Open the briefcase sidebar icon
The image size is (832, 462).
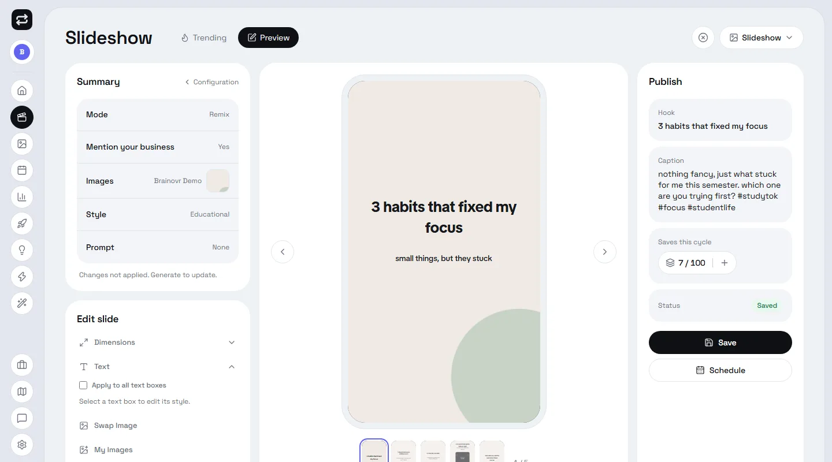[22, 365]
